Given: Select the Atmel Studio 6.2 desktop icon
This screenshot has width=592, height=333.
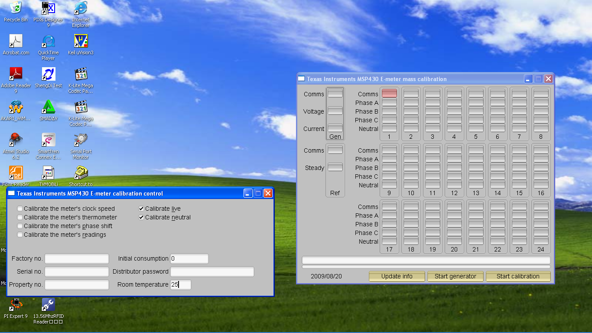Looking at the screenshot, I should click(16, 146).
